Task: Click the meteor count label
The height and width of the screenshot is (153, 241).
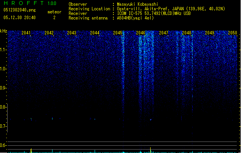Action: coord(54,12)
